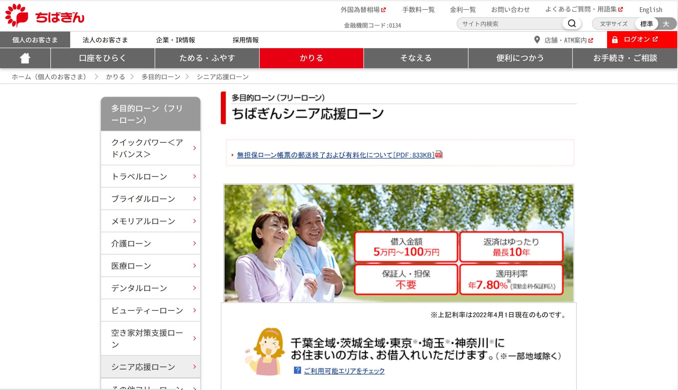Image resolution: width=678 pixels, height=390 pixels.
Task: Open the 口座をひらく menu
Action: pyautogui.click(x=103, y=58)
